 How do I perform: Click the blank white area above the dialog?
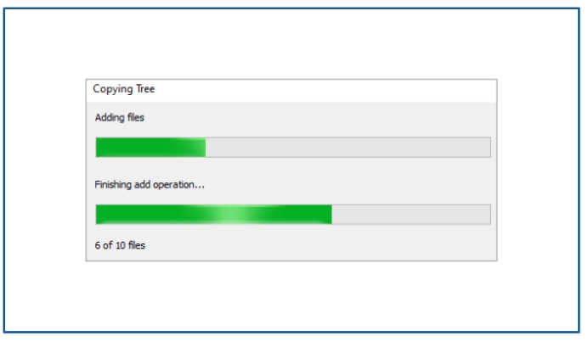[x=291, y=43]
